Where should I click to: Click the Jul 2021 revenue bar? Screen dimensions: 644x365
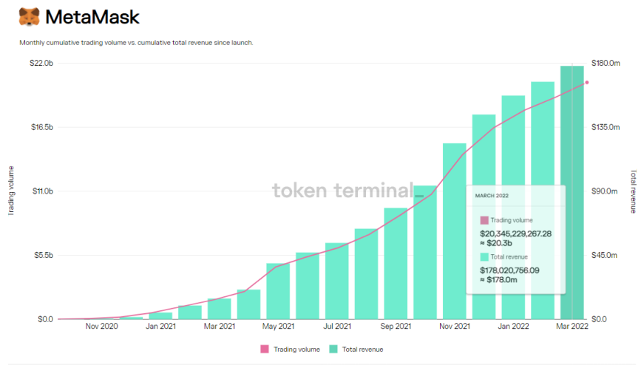336,281
